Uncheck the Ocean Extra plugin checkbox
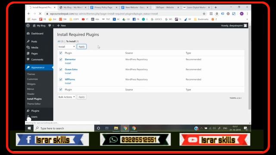The height and width of the screenshot is (155, 276). (x=61, y=69)
